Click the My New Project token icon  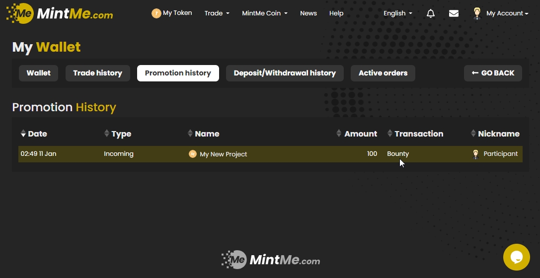coord(193,154)
